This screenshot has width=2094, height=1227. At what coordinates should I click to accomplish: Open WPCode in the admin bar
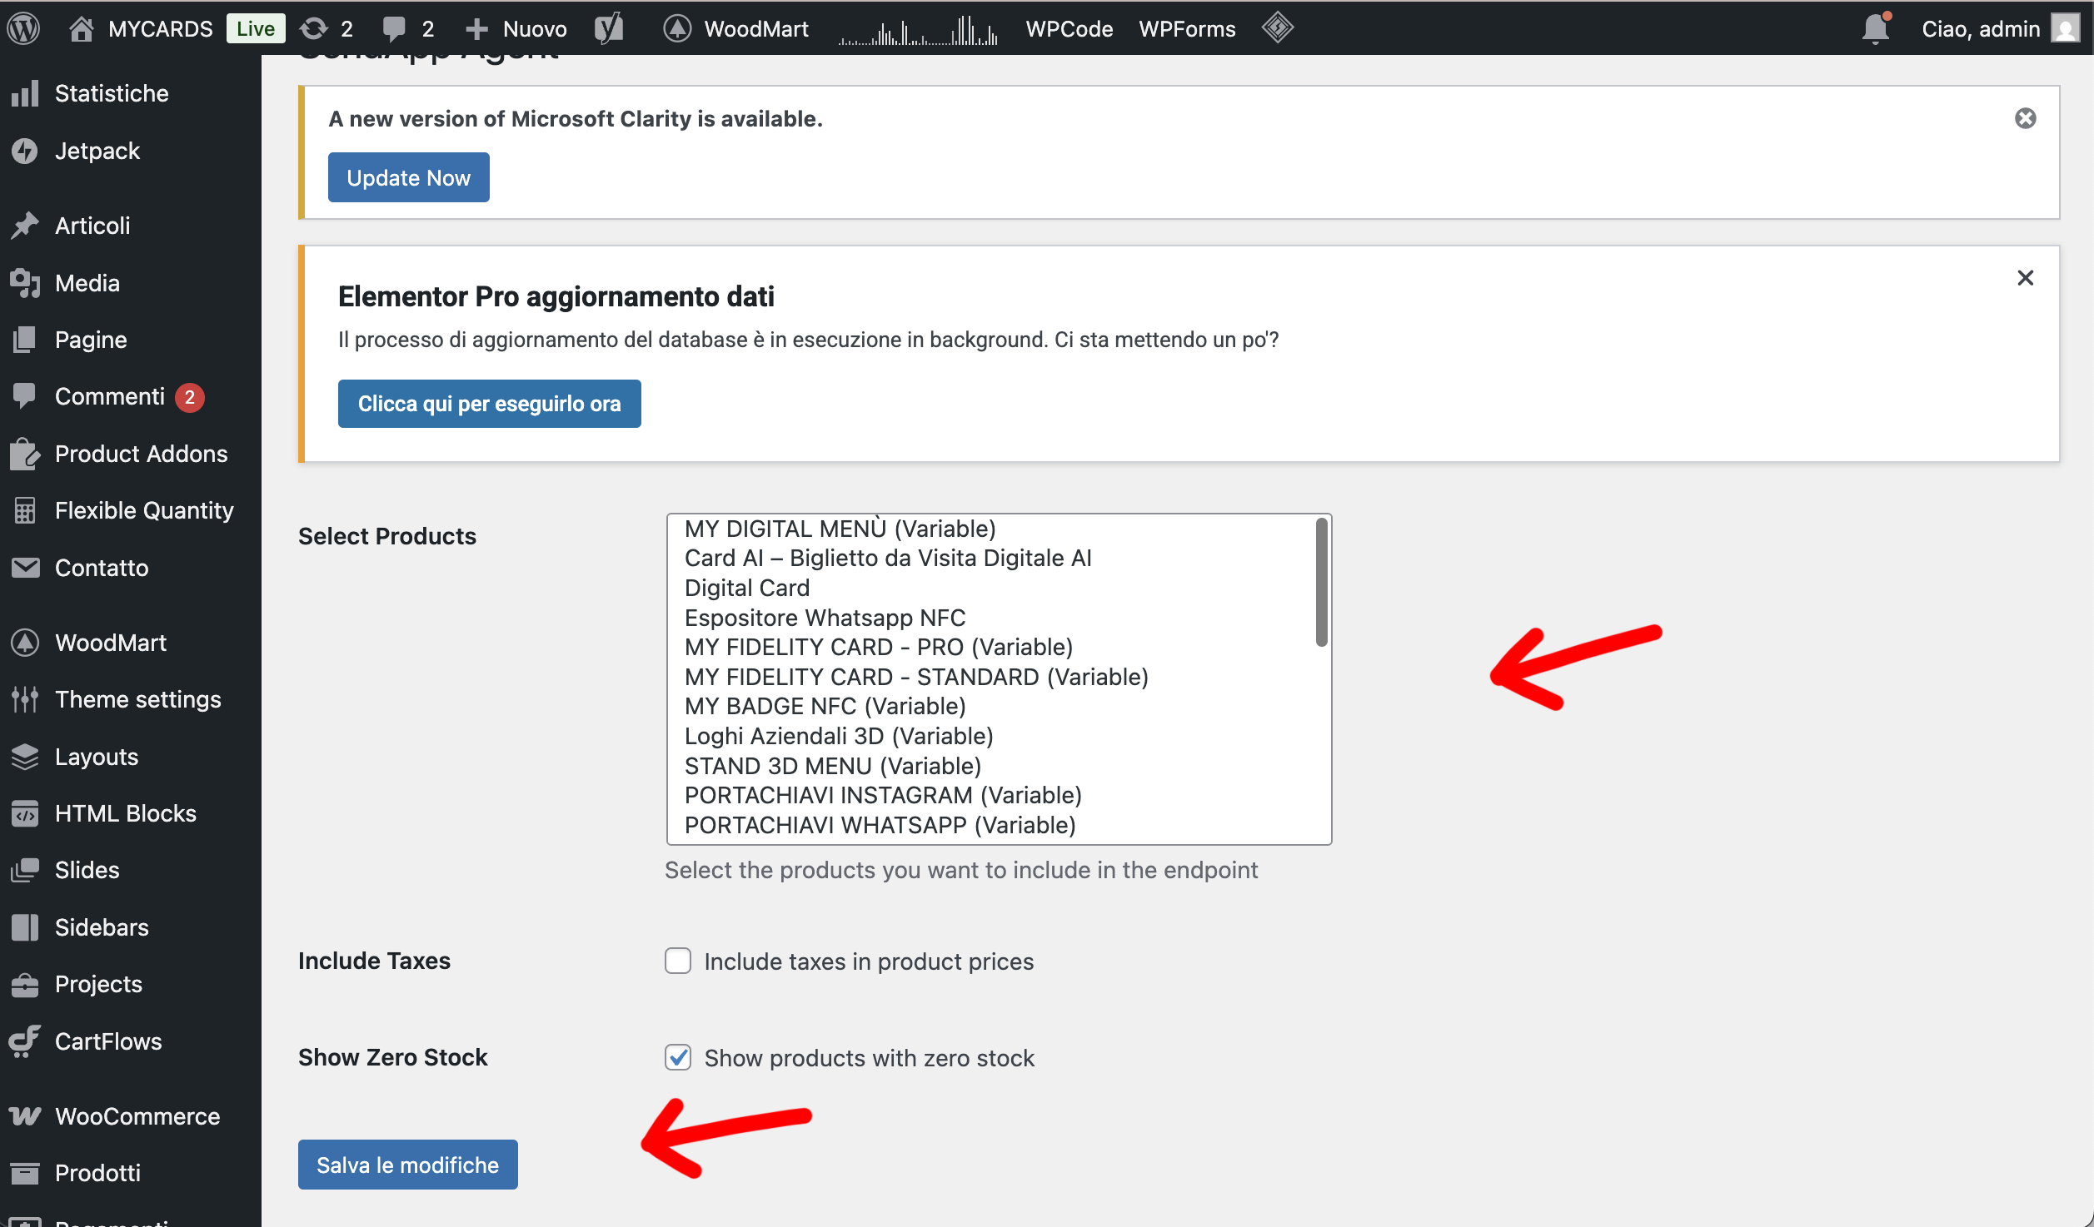1069,28
